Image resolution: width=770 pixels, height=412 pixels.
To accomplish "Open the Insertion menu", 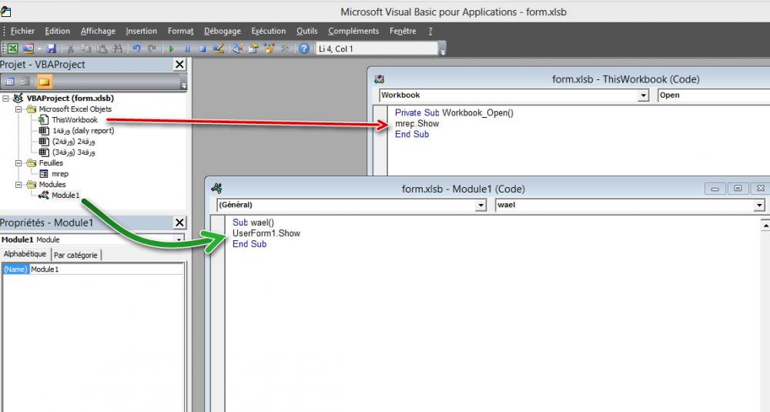I will click(x=142, y=31).
